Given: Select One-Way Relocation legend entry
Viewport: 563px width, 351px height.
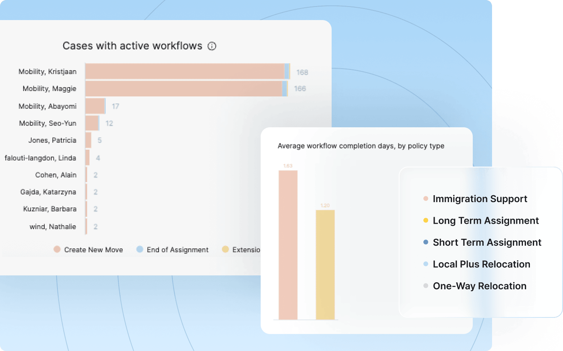Looking at the screenshot, I should tap(479, 286).
